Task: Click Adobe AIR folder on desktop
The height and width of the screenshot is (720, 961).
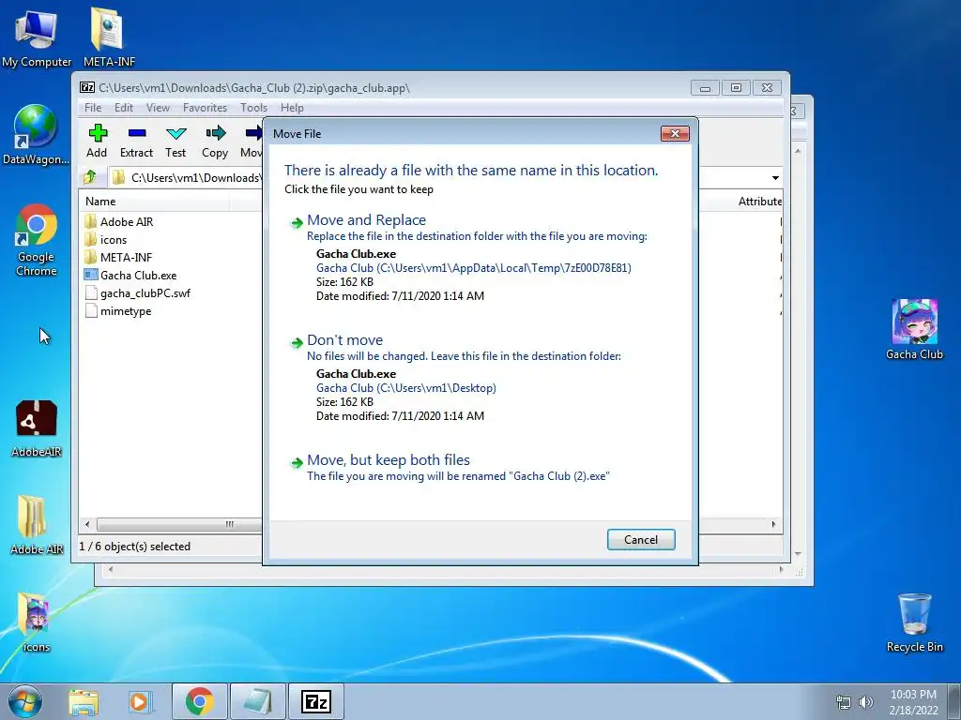Action: [37, 525]
